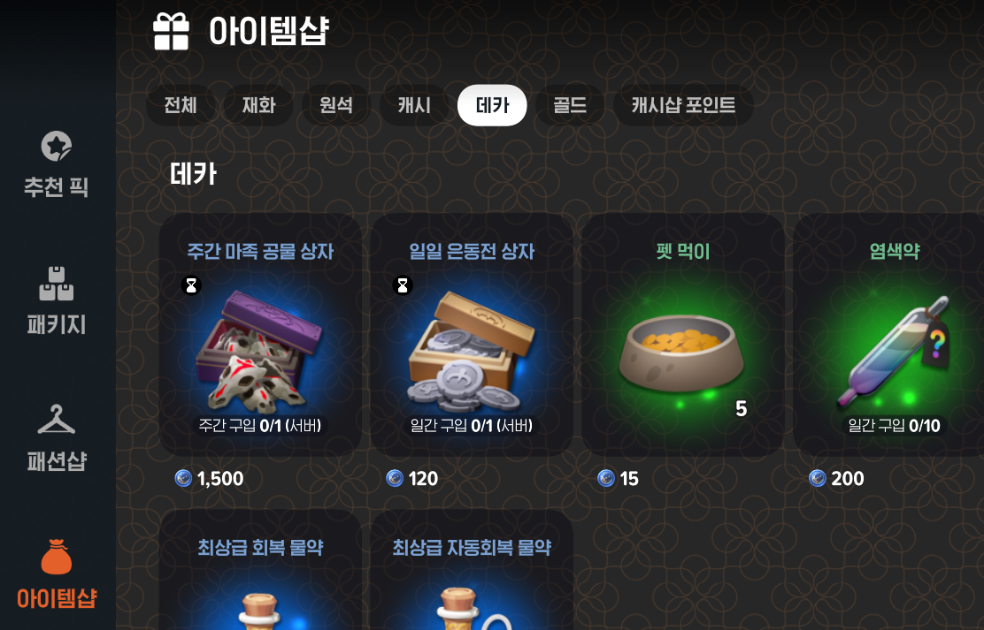Open the 캐시샵 포인트 tab
The image size is (984, 630).
[683, 105]
